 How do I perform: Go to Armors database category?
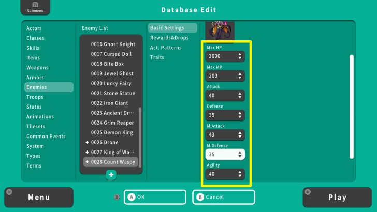point(35,78)
